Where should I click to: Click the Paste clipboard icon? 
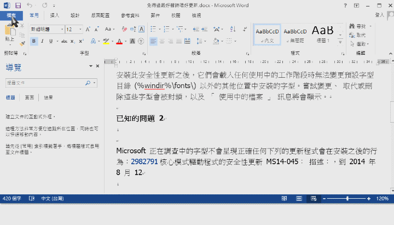(10, 31)
